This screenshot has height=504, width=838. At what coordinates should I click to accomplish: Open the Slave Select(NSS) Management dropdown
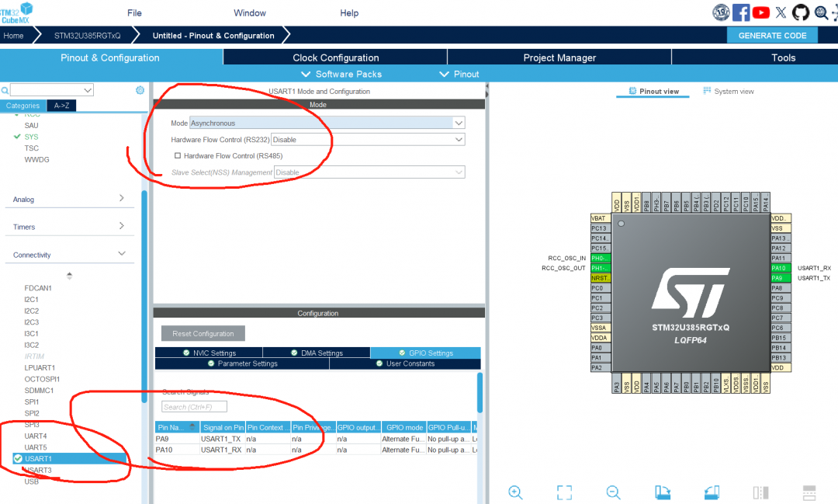click(369, 172)
